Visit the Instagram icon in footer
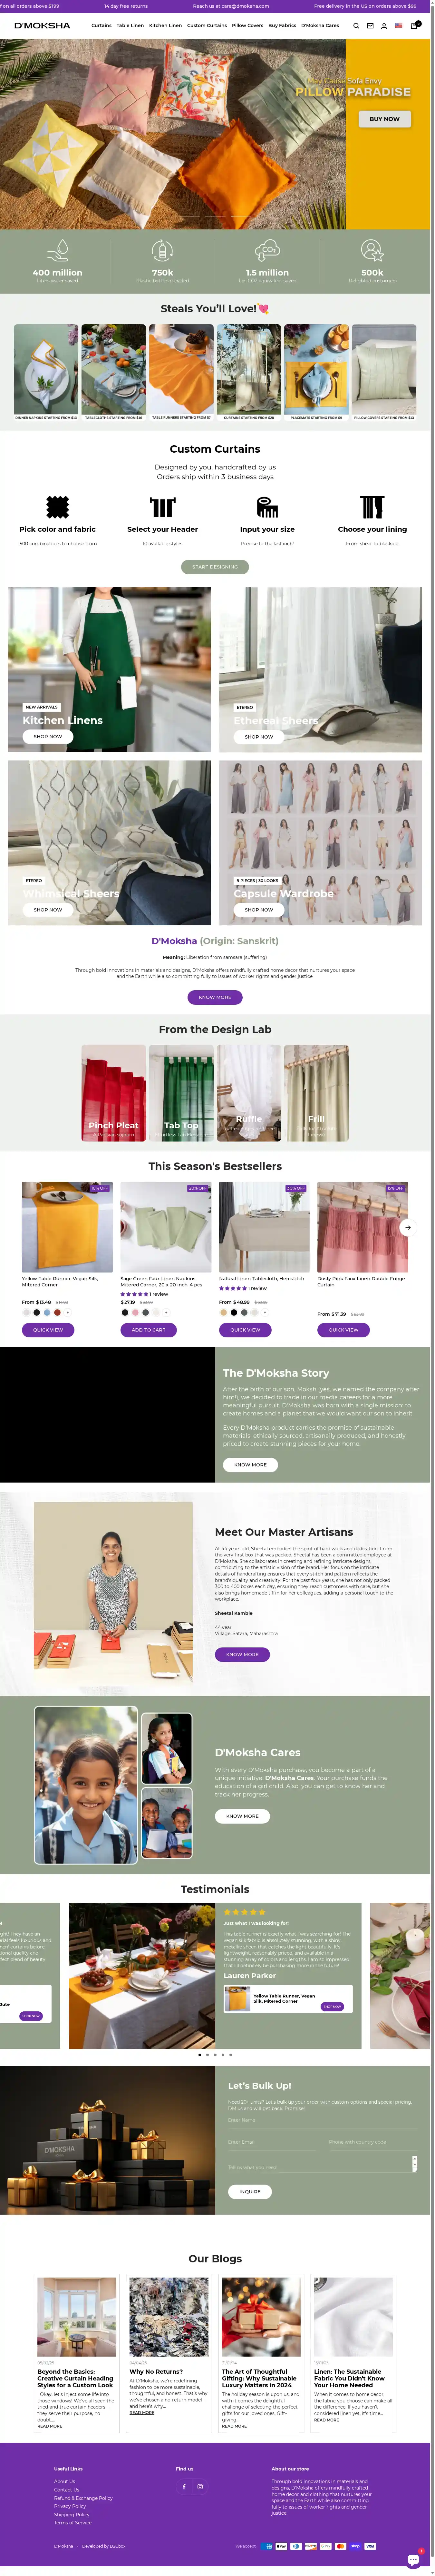Image resolution: width=435 pixels, height=2576 pixels. [199, 2486]
